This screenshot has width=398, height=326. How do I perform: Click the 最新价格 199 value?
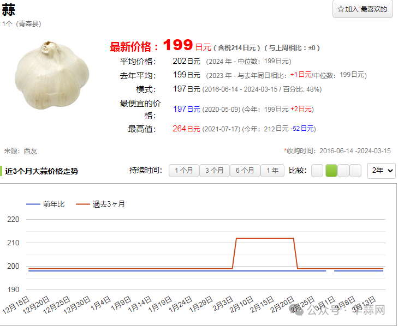point(178,45)
